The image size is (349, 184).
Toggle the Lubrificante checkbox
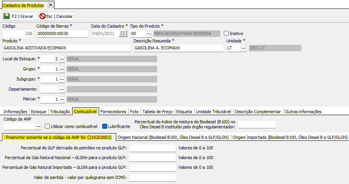[105, 126]
